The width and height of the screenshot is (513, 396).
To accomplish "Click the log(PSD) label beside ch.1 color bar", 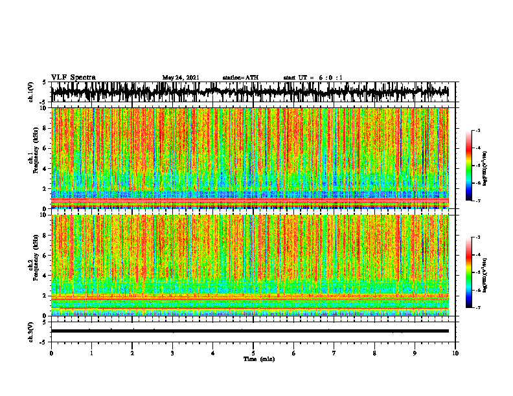I will (x=485, y=168).
